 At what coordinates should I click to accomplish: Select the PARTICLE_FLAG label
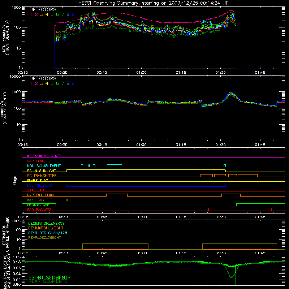(x=40, y=195)
